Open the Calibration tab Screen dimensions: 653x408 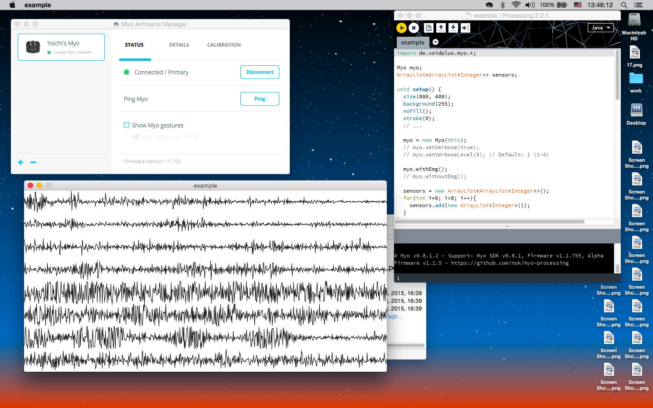pyautogui.click(x=224, y=45)
